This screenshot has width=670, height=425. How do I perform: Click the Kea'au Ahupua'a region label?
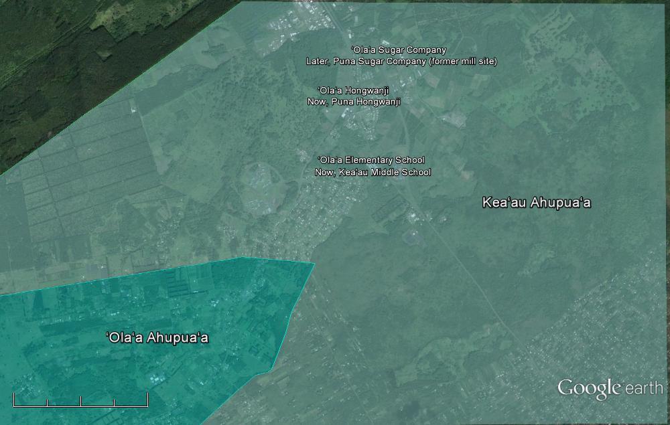tap(536, 203)
